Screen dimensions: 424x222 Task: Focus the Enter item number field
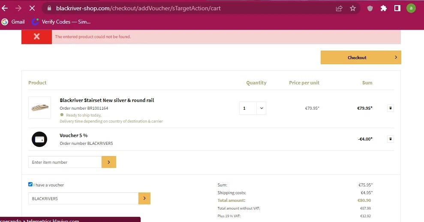point(65,162)
